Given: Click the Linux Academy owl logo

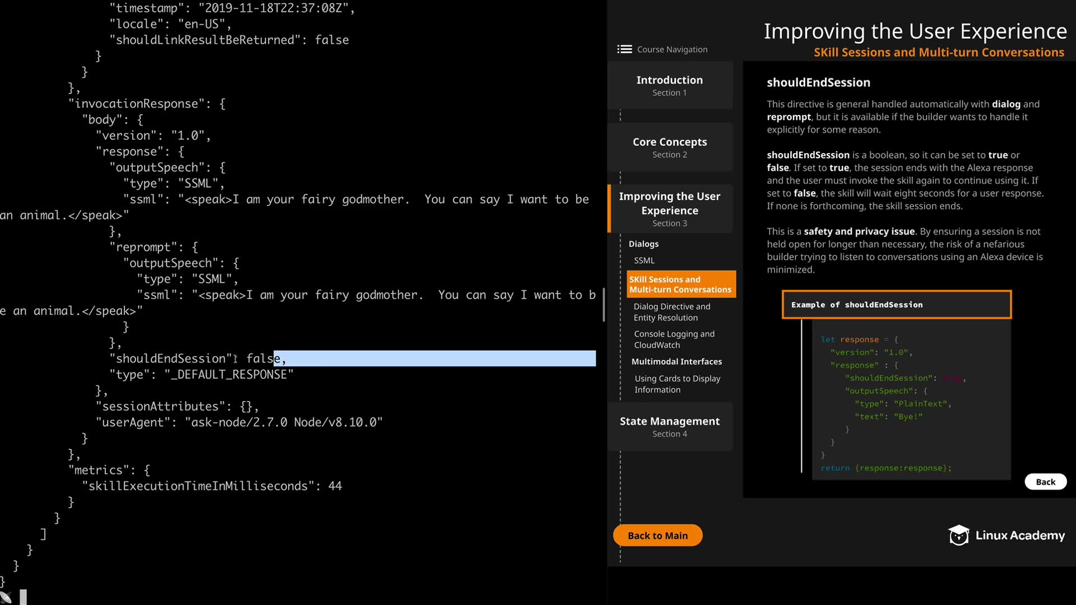Looking at the screenshot, I should pyautogui.click(x=958, y=536).
